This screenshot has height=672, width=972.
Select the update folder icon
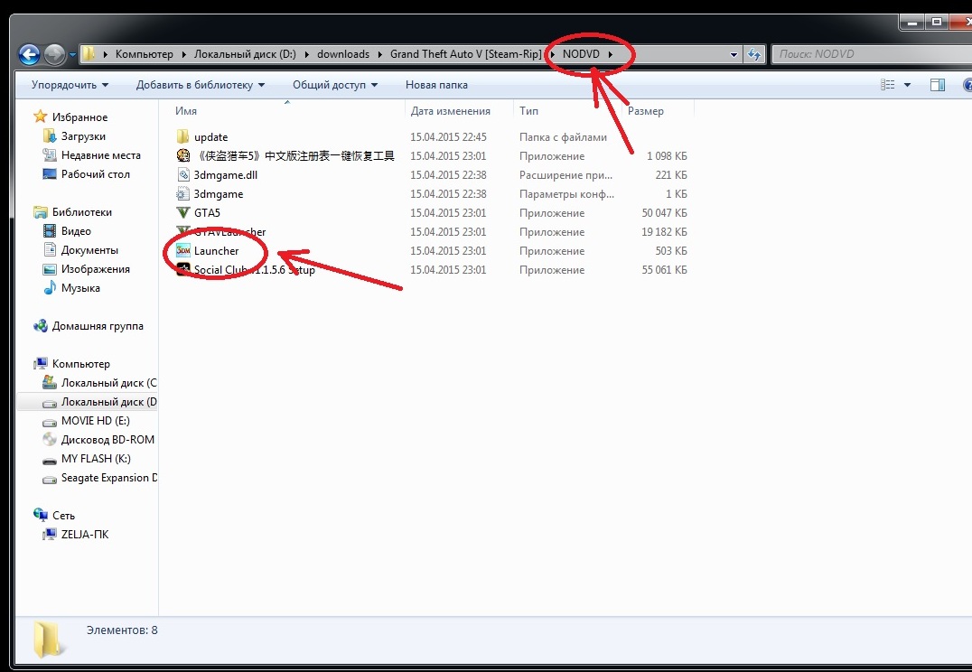(x=182, y=137)
